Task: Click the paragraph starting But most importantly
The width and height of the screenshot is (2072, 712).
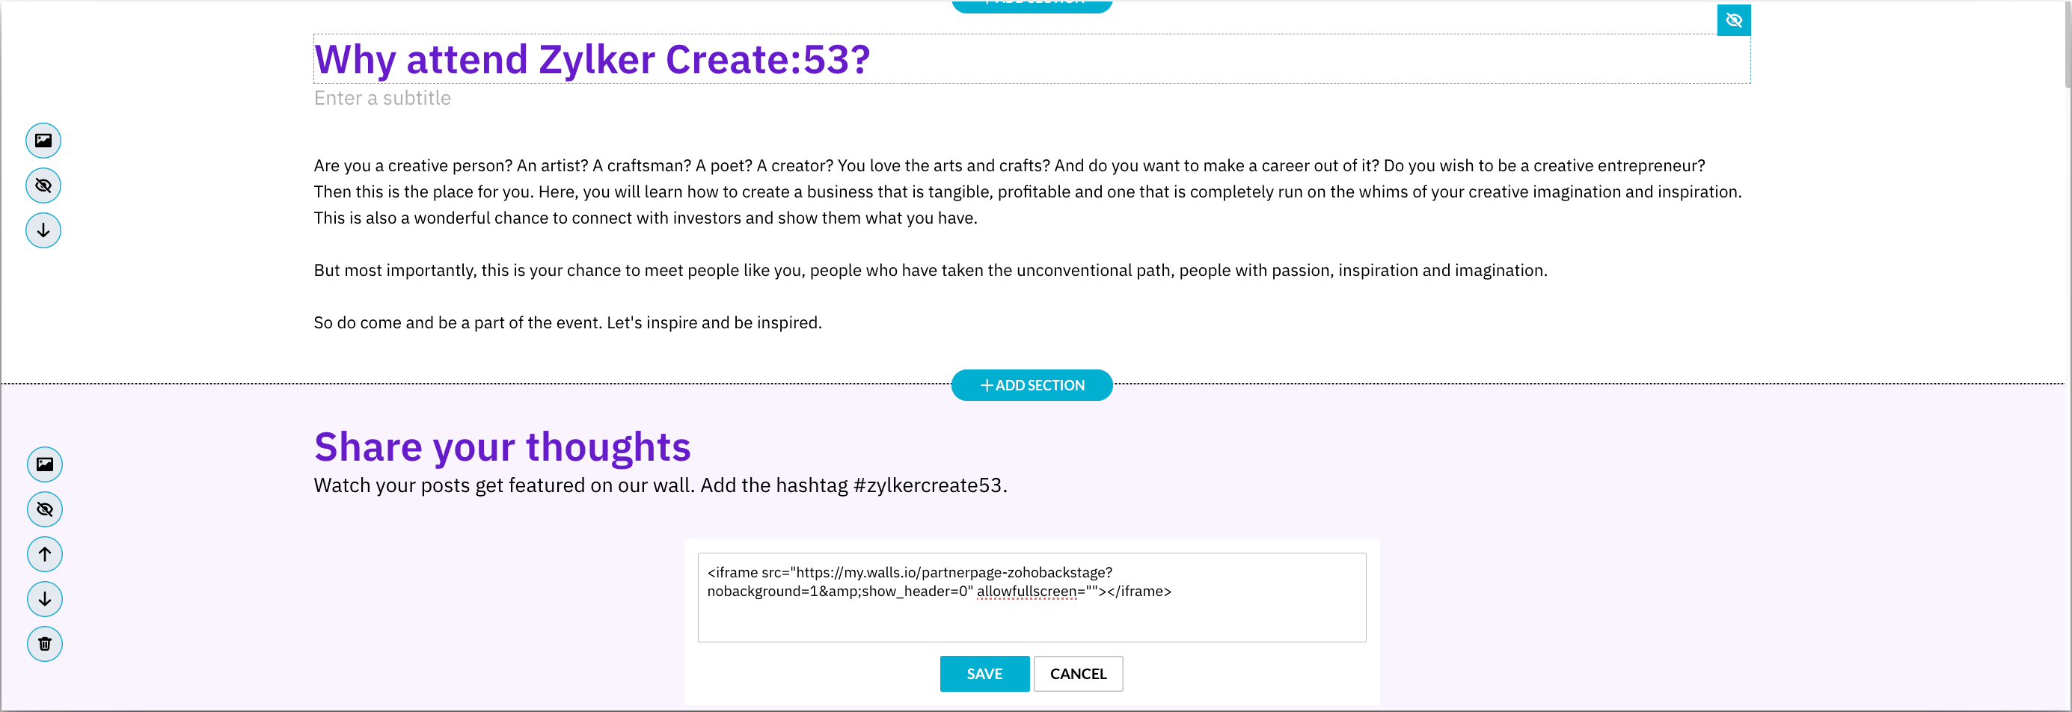Action: click(931, 271)
